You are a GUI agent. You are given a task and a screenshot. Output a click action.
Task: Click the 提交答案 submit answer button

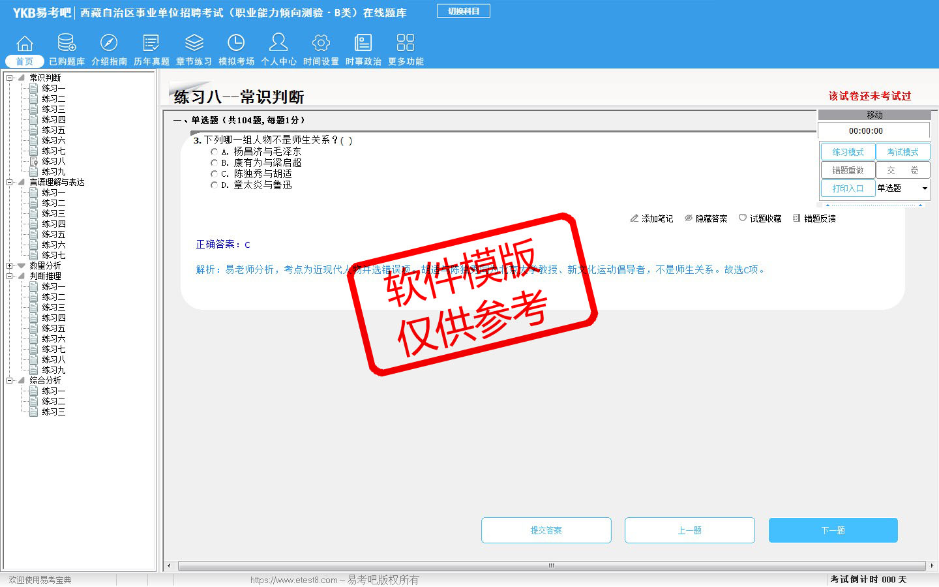546,530
